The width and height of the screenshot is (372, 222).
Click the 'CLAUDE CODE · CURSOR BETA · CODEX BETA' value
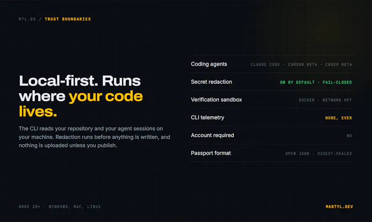tap(301, 64)
